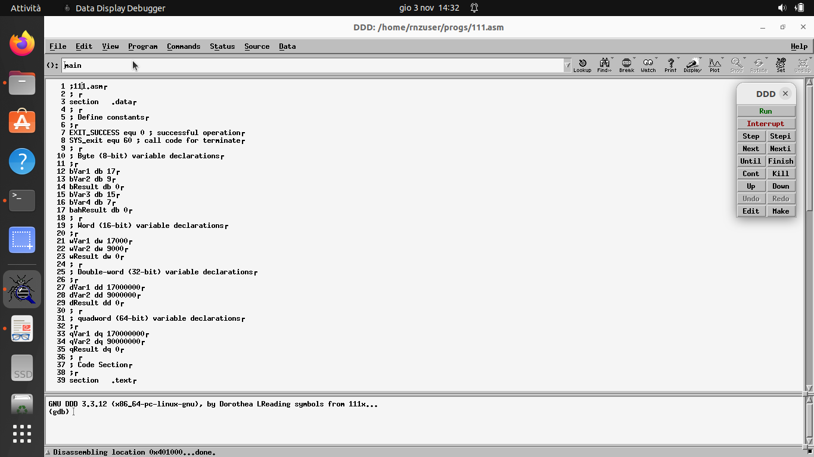Viewport: 814px width, 457px height.
Task: Click the Plot toolbar icon
Action: 714,65
